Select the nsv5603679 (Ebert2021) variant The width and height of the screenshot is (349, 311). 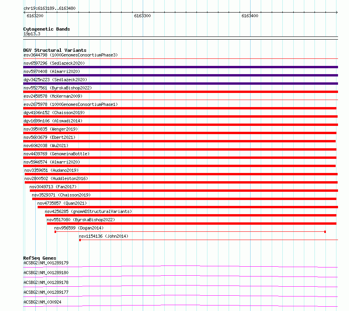coord(49,137)
